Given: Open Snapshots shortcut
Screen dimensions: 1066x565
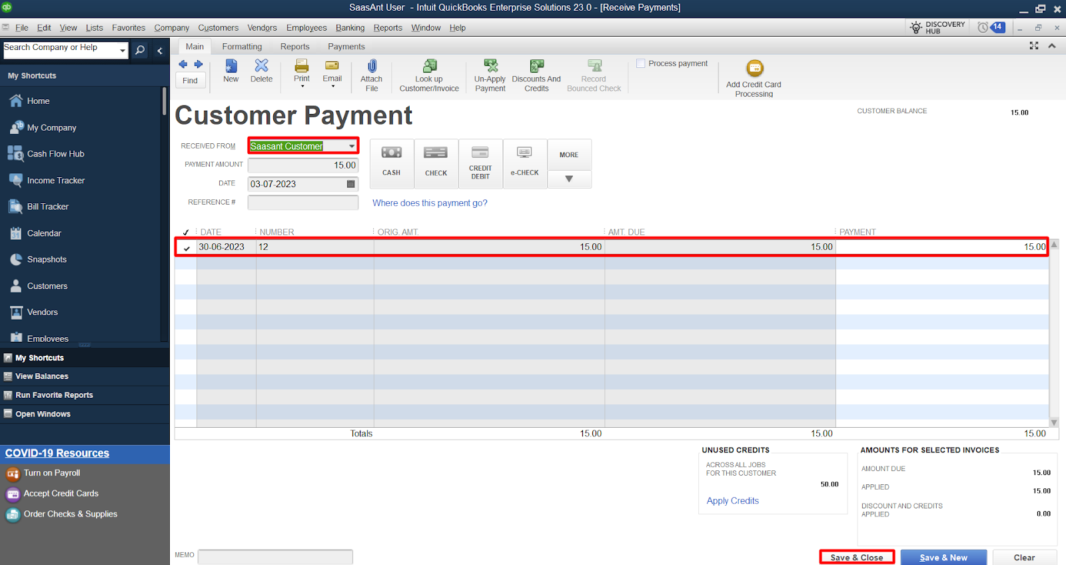Looking at the screenshot, I should (x=47, y=260).
